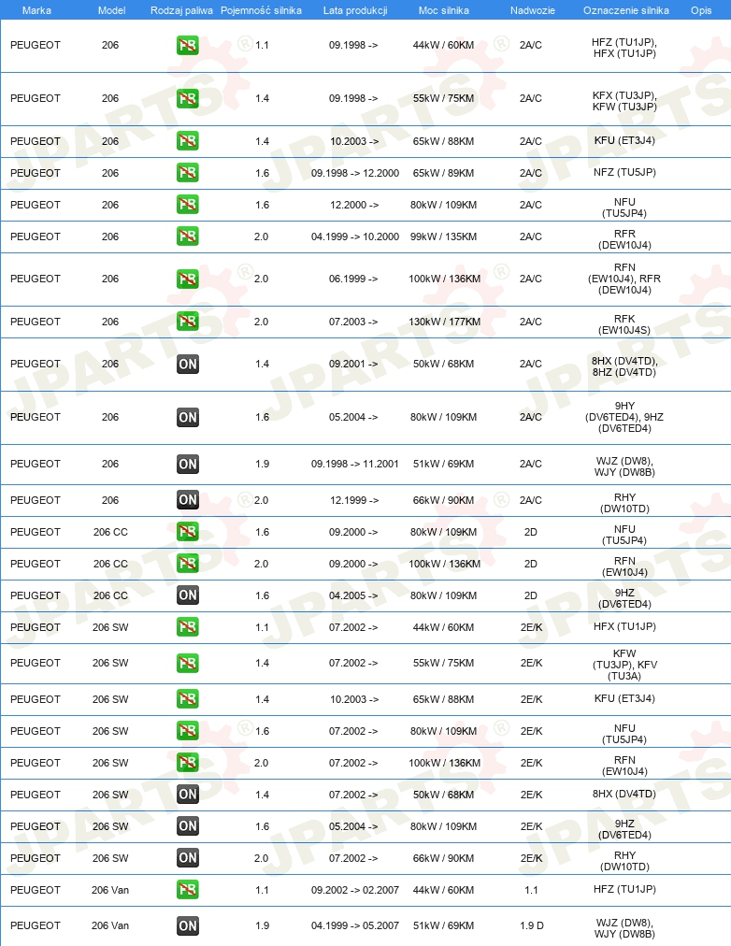Select the '06.1999 ->' production date cell

(x=353, y=279)
